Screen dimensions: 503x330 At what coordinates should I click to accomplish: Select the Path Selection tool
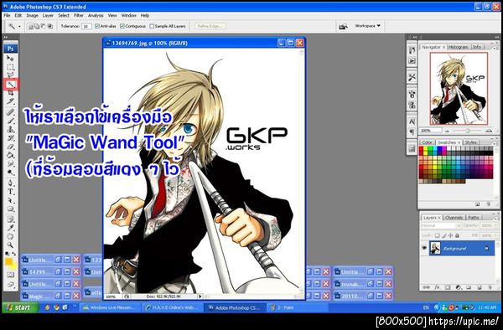(x=10, y=200)
